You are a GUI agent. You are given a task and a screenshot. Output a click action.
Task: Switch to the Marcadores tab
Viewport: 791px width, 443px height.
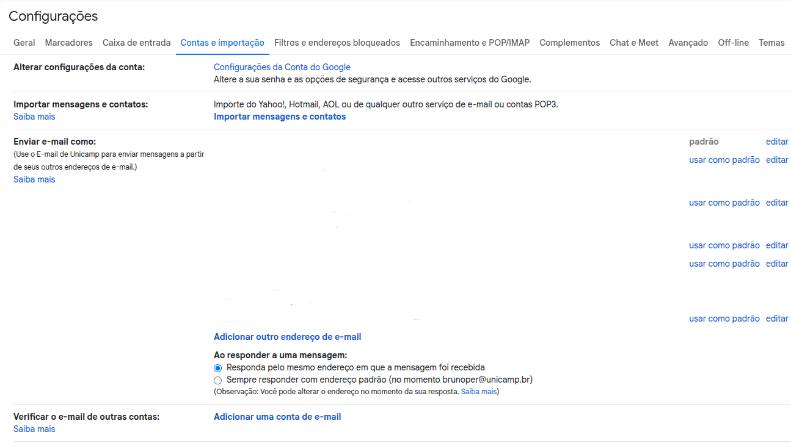[69, 43]
